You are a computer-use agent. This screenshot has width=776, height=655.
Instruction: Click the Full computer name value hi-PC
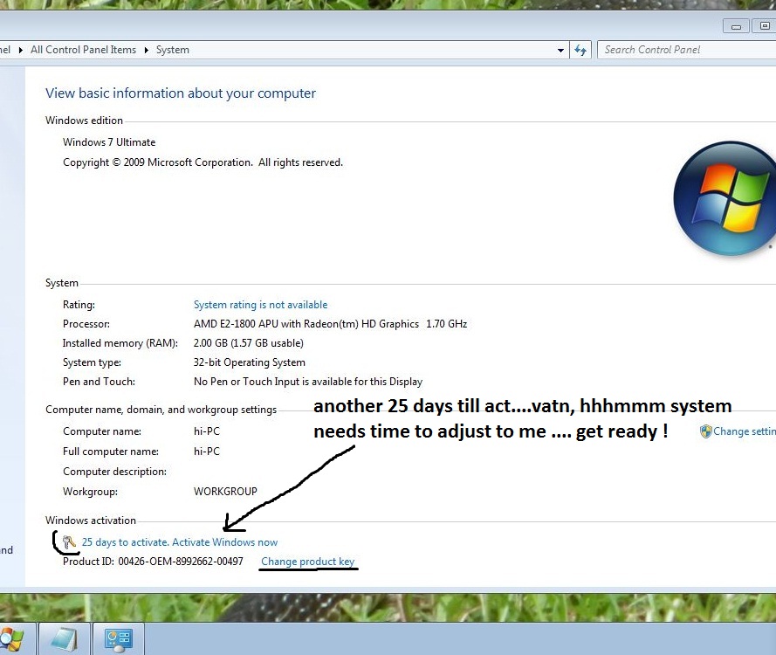point(207,452)
